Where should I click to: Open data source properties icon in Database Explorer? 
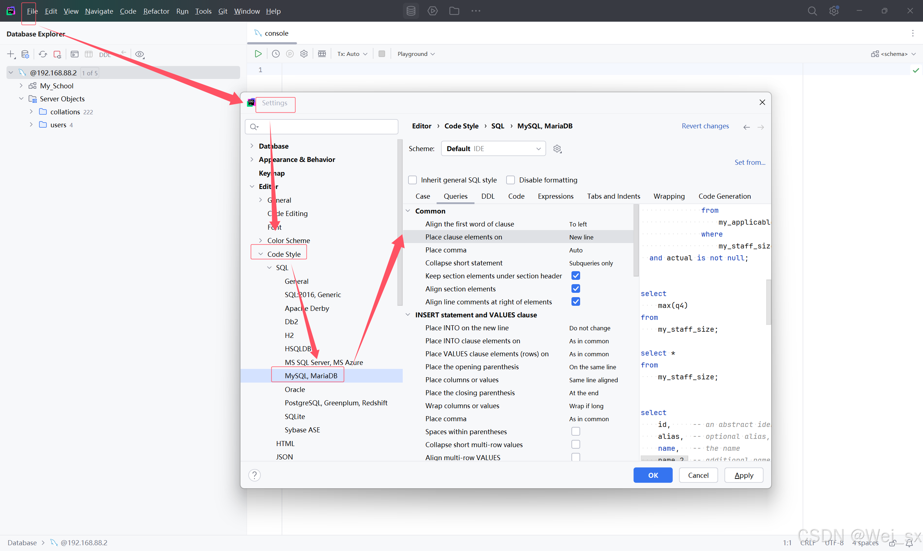tap(25, 54)
